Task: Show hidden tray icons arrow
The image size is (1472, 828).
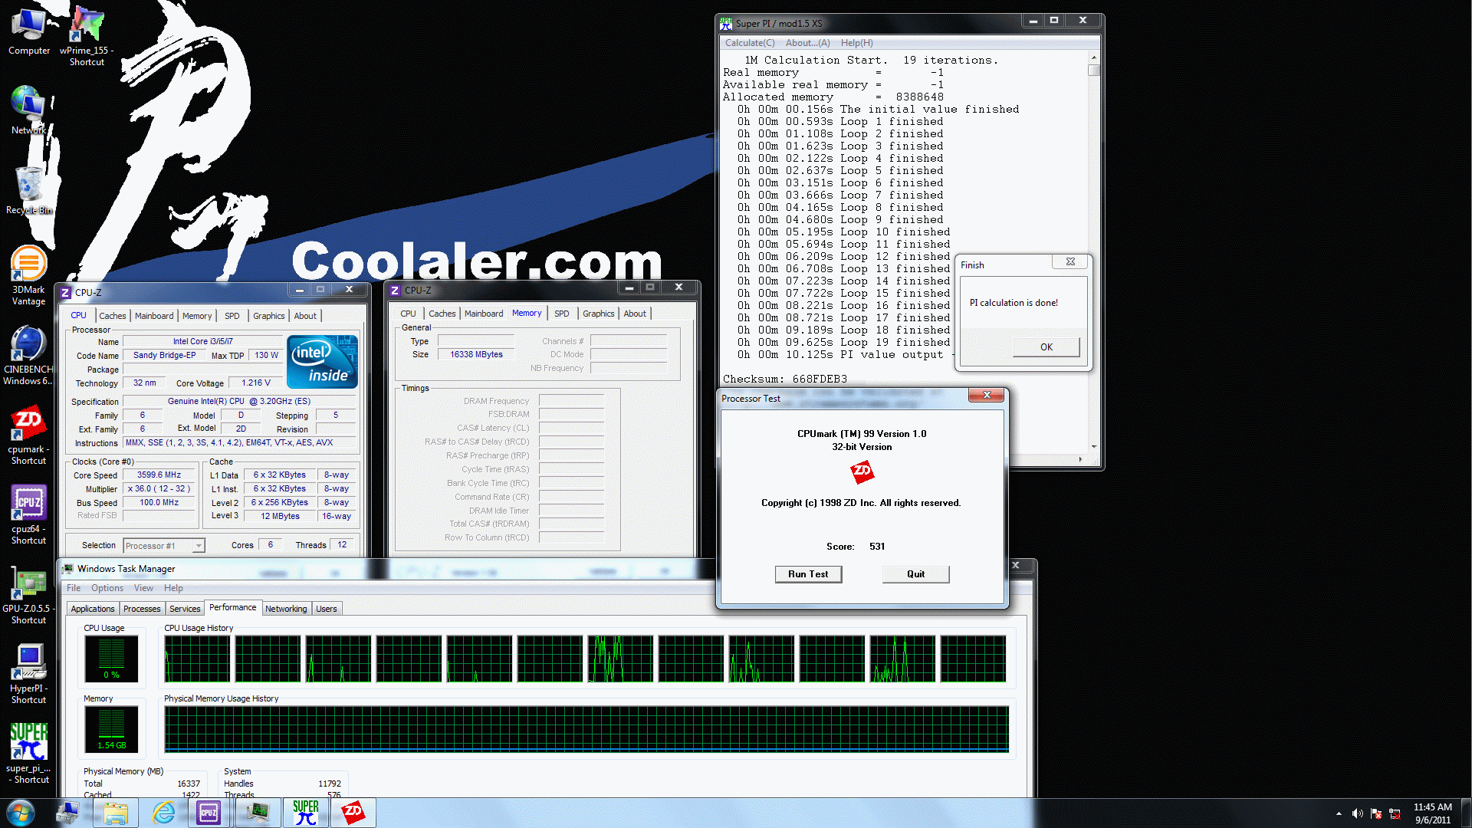Action: pos(1339,813)
